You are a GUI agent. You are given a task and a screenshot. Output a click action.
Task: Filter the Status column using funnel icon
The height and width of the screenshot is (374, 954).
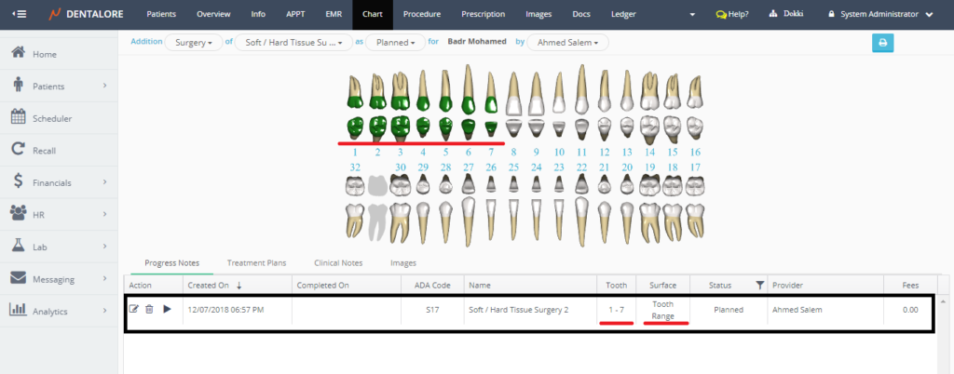coord(759,285)
